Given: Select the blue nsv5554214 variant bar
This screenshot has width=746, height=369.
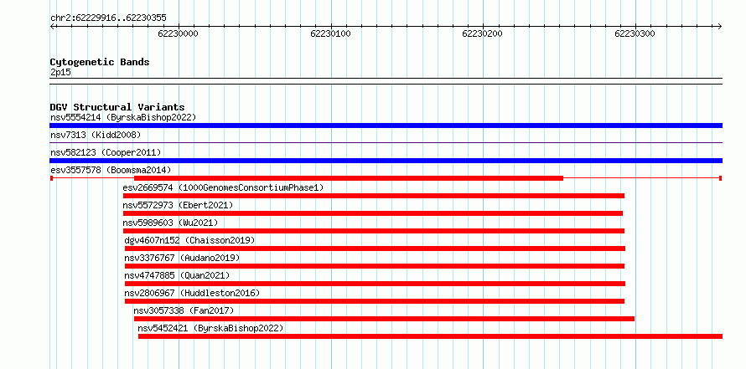Looking at the screenshot, I should (386, 126).
